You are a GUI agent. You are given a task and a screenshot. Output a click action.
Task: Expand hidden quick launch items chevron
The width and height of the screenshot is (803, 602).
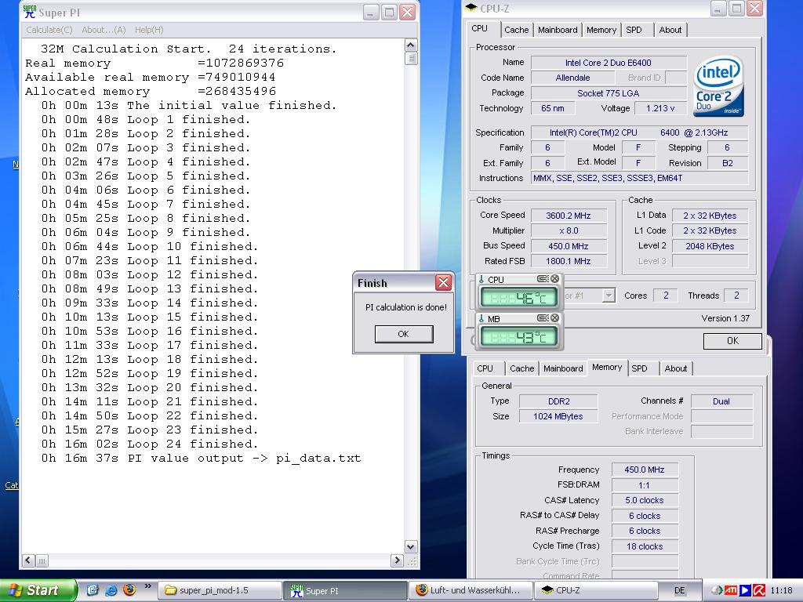148,586
